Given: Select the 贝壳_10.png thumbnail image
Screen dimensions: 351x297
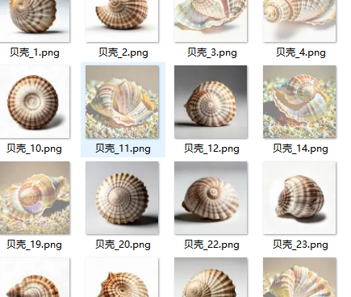Looking at the screenshot, I should pyautogui.click(x=35, y=102).
